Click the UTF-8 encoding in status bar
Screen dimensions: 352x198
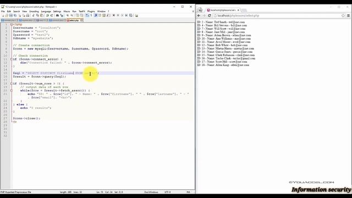point(167,192)
